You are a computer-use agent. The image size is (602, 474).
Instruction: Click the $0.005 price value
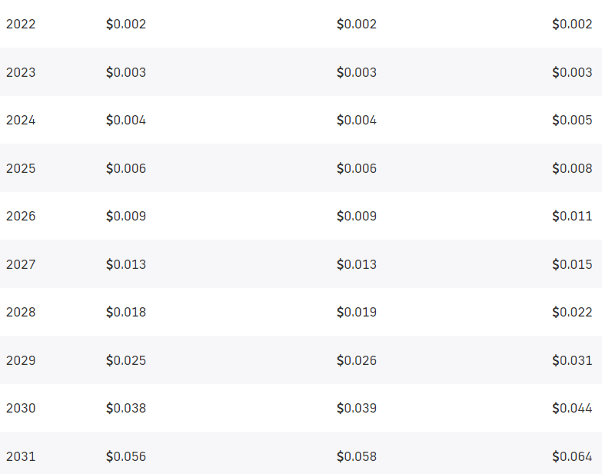pos(572,120)
